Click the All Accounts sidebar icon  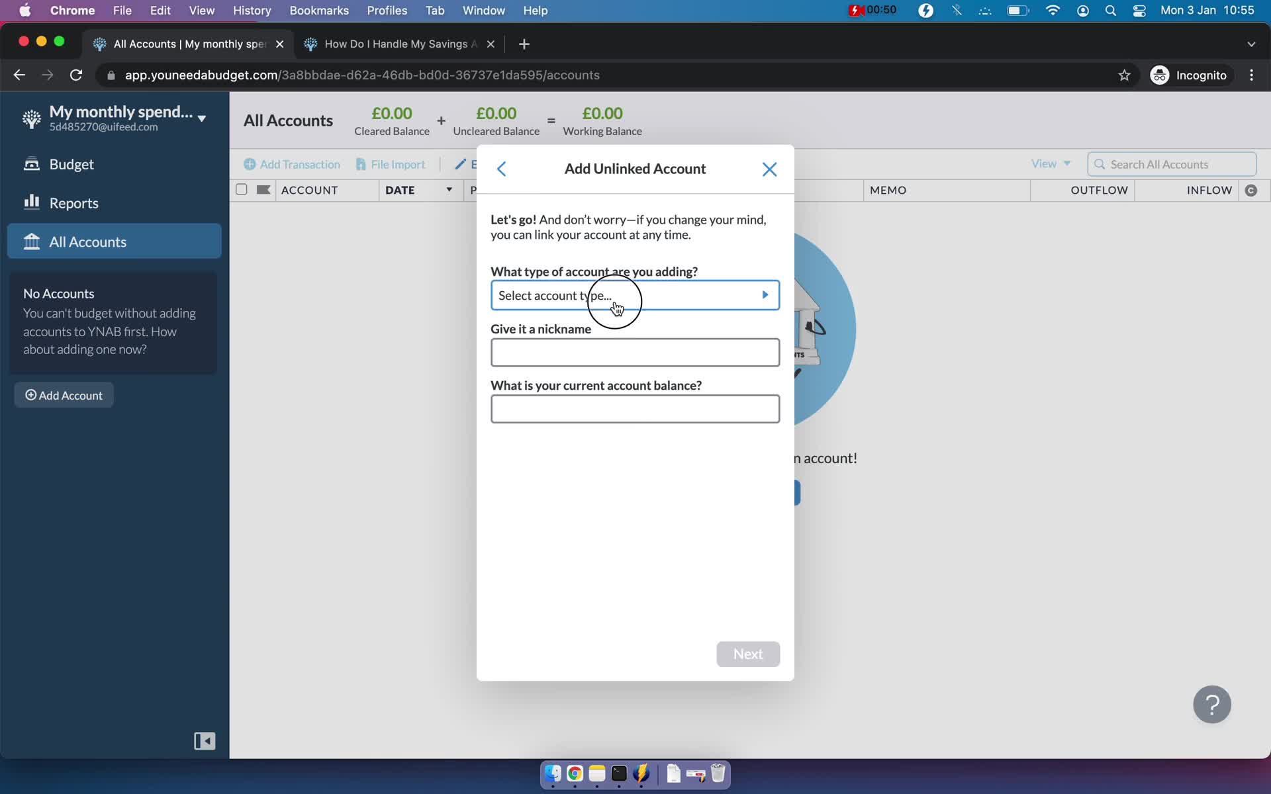coord(32,242)
